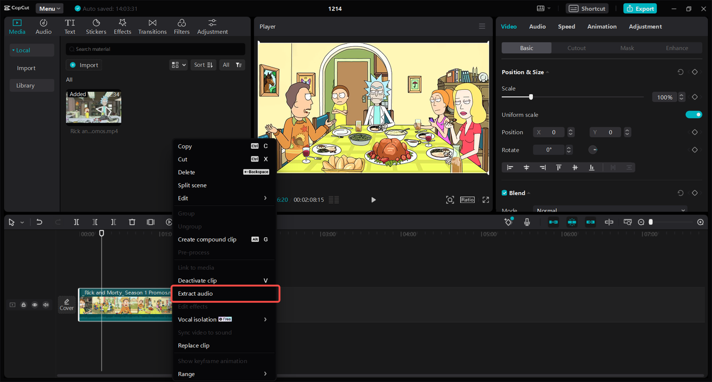Open the Sort options
This screenshot has width=712, height=382.
click(x=203, y=65)
